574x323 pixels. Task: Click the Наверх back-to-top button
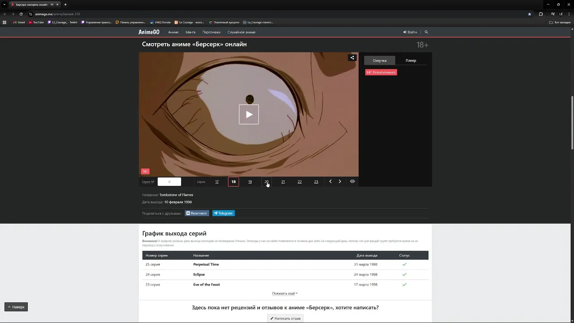point(16,307)
